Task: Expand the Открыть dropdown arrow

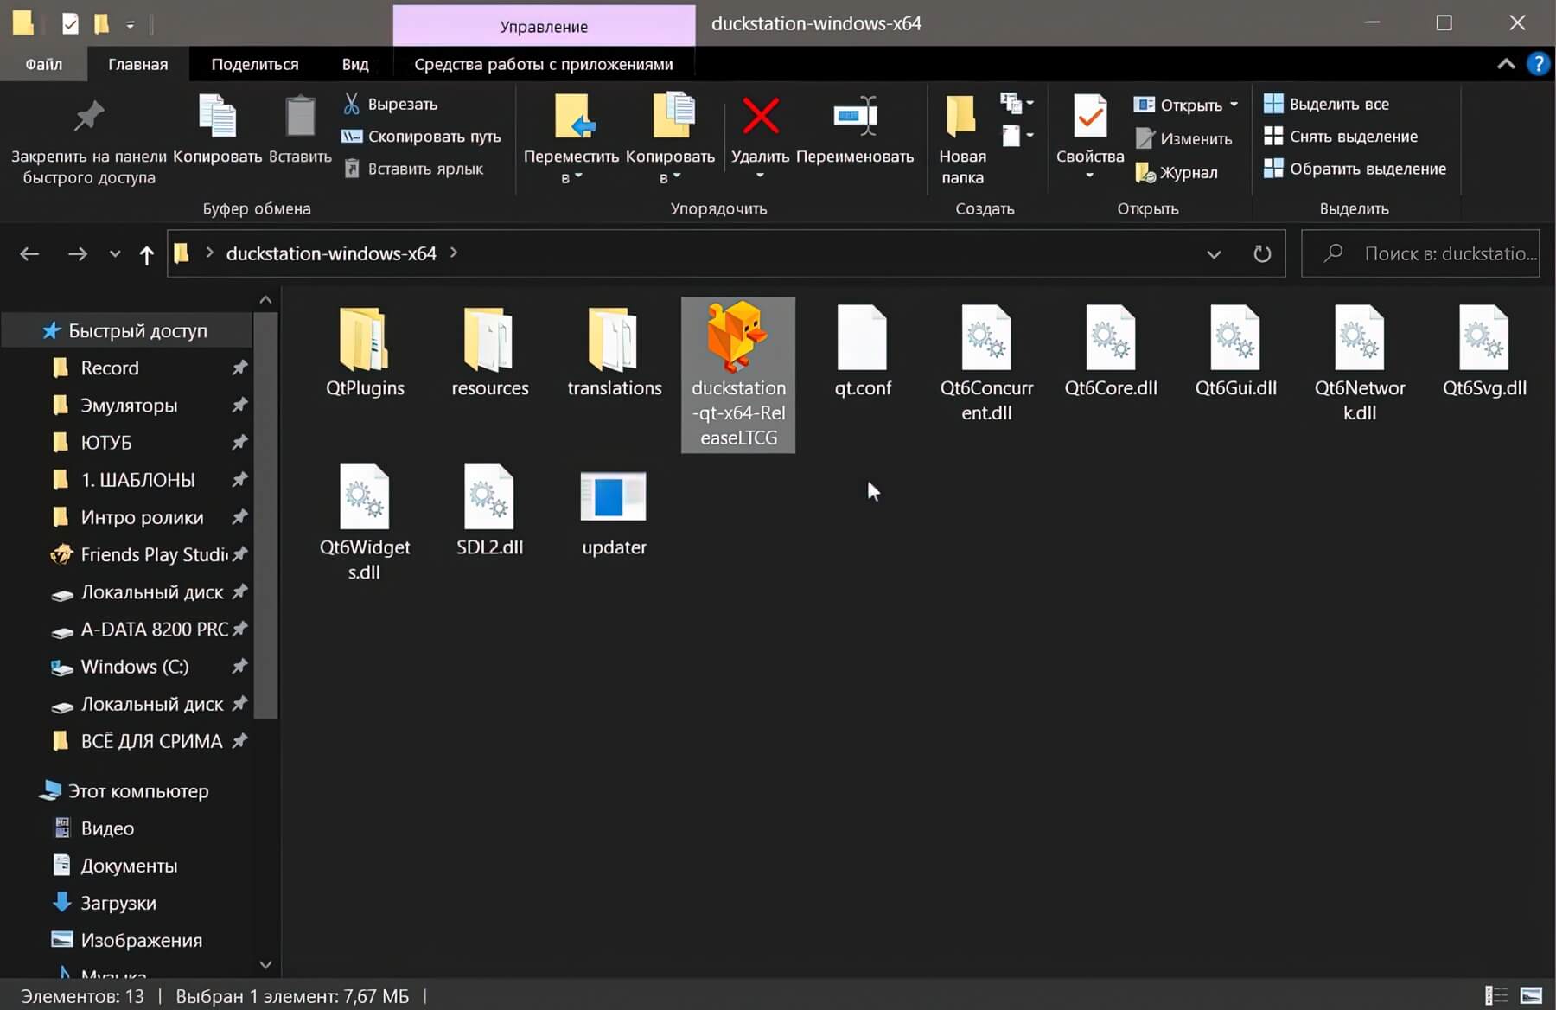Action: pos(1234,105)
